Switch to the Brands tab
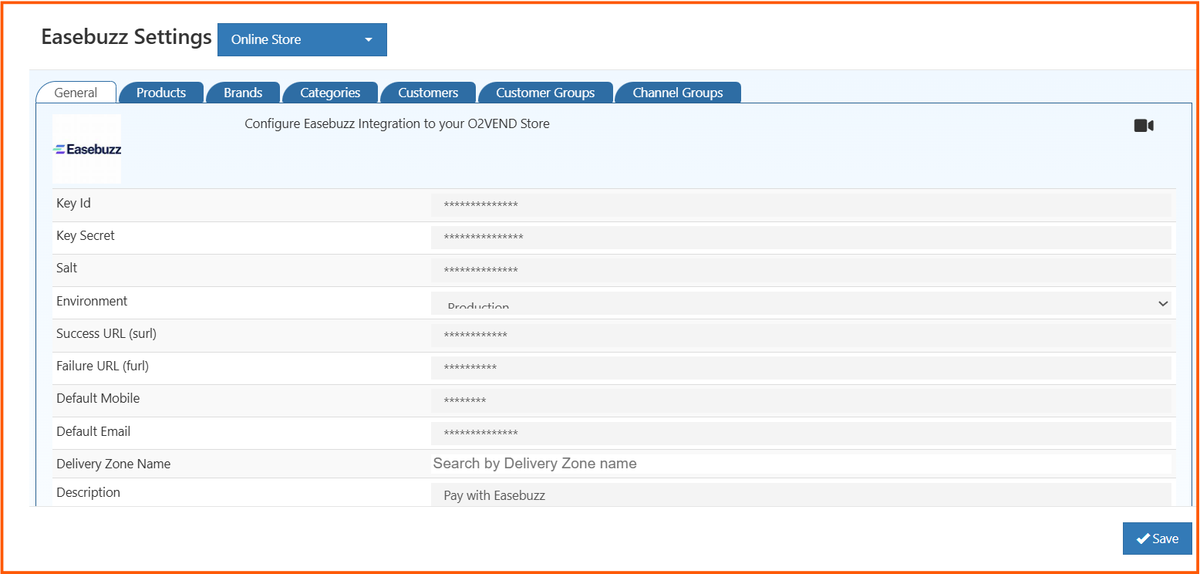The image size is (1200, 574). [x=243, y=92]
